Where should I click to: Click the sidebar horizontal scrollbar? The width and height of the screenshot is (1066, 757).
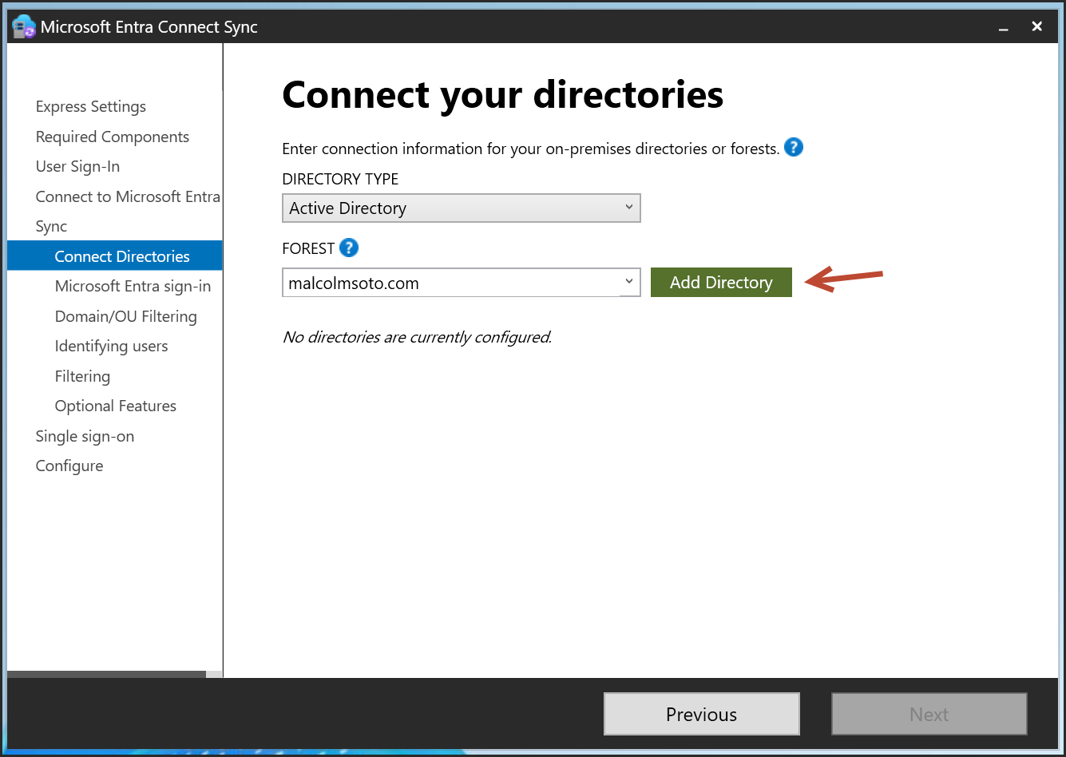(106, 674)
